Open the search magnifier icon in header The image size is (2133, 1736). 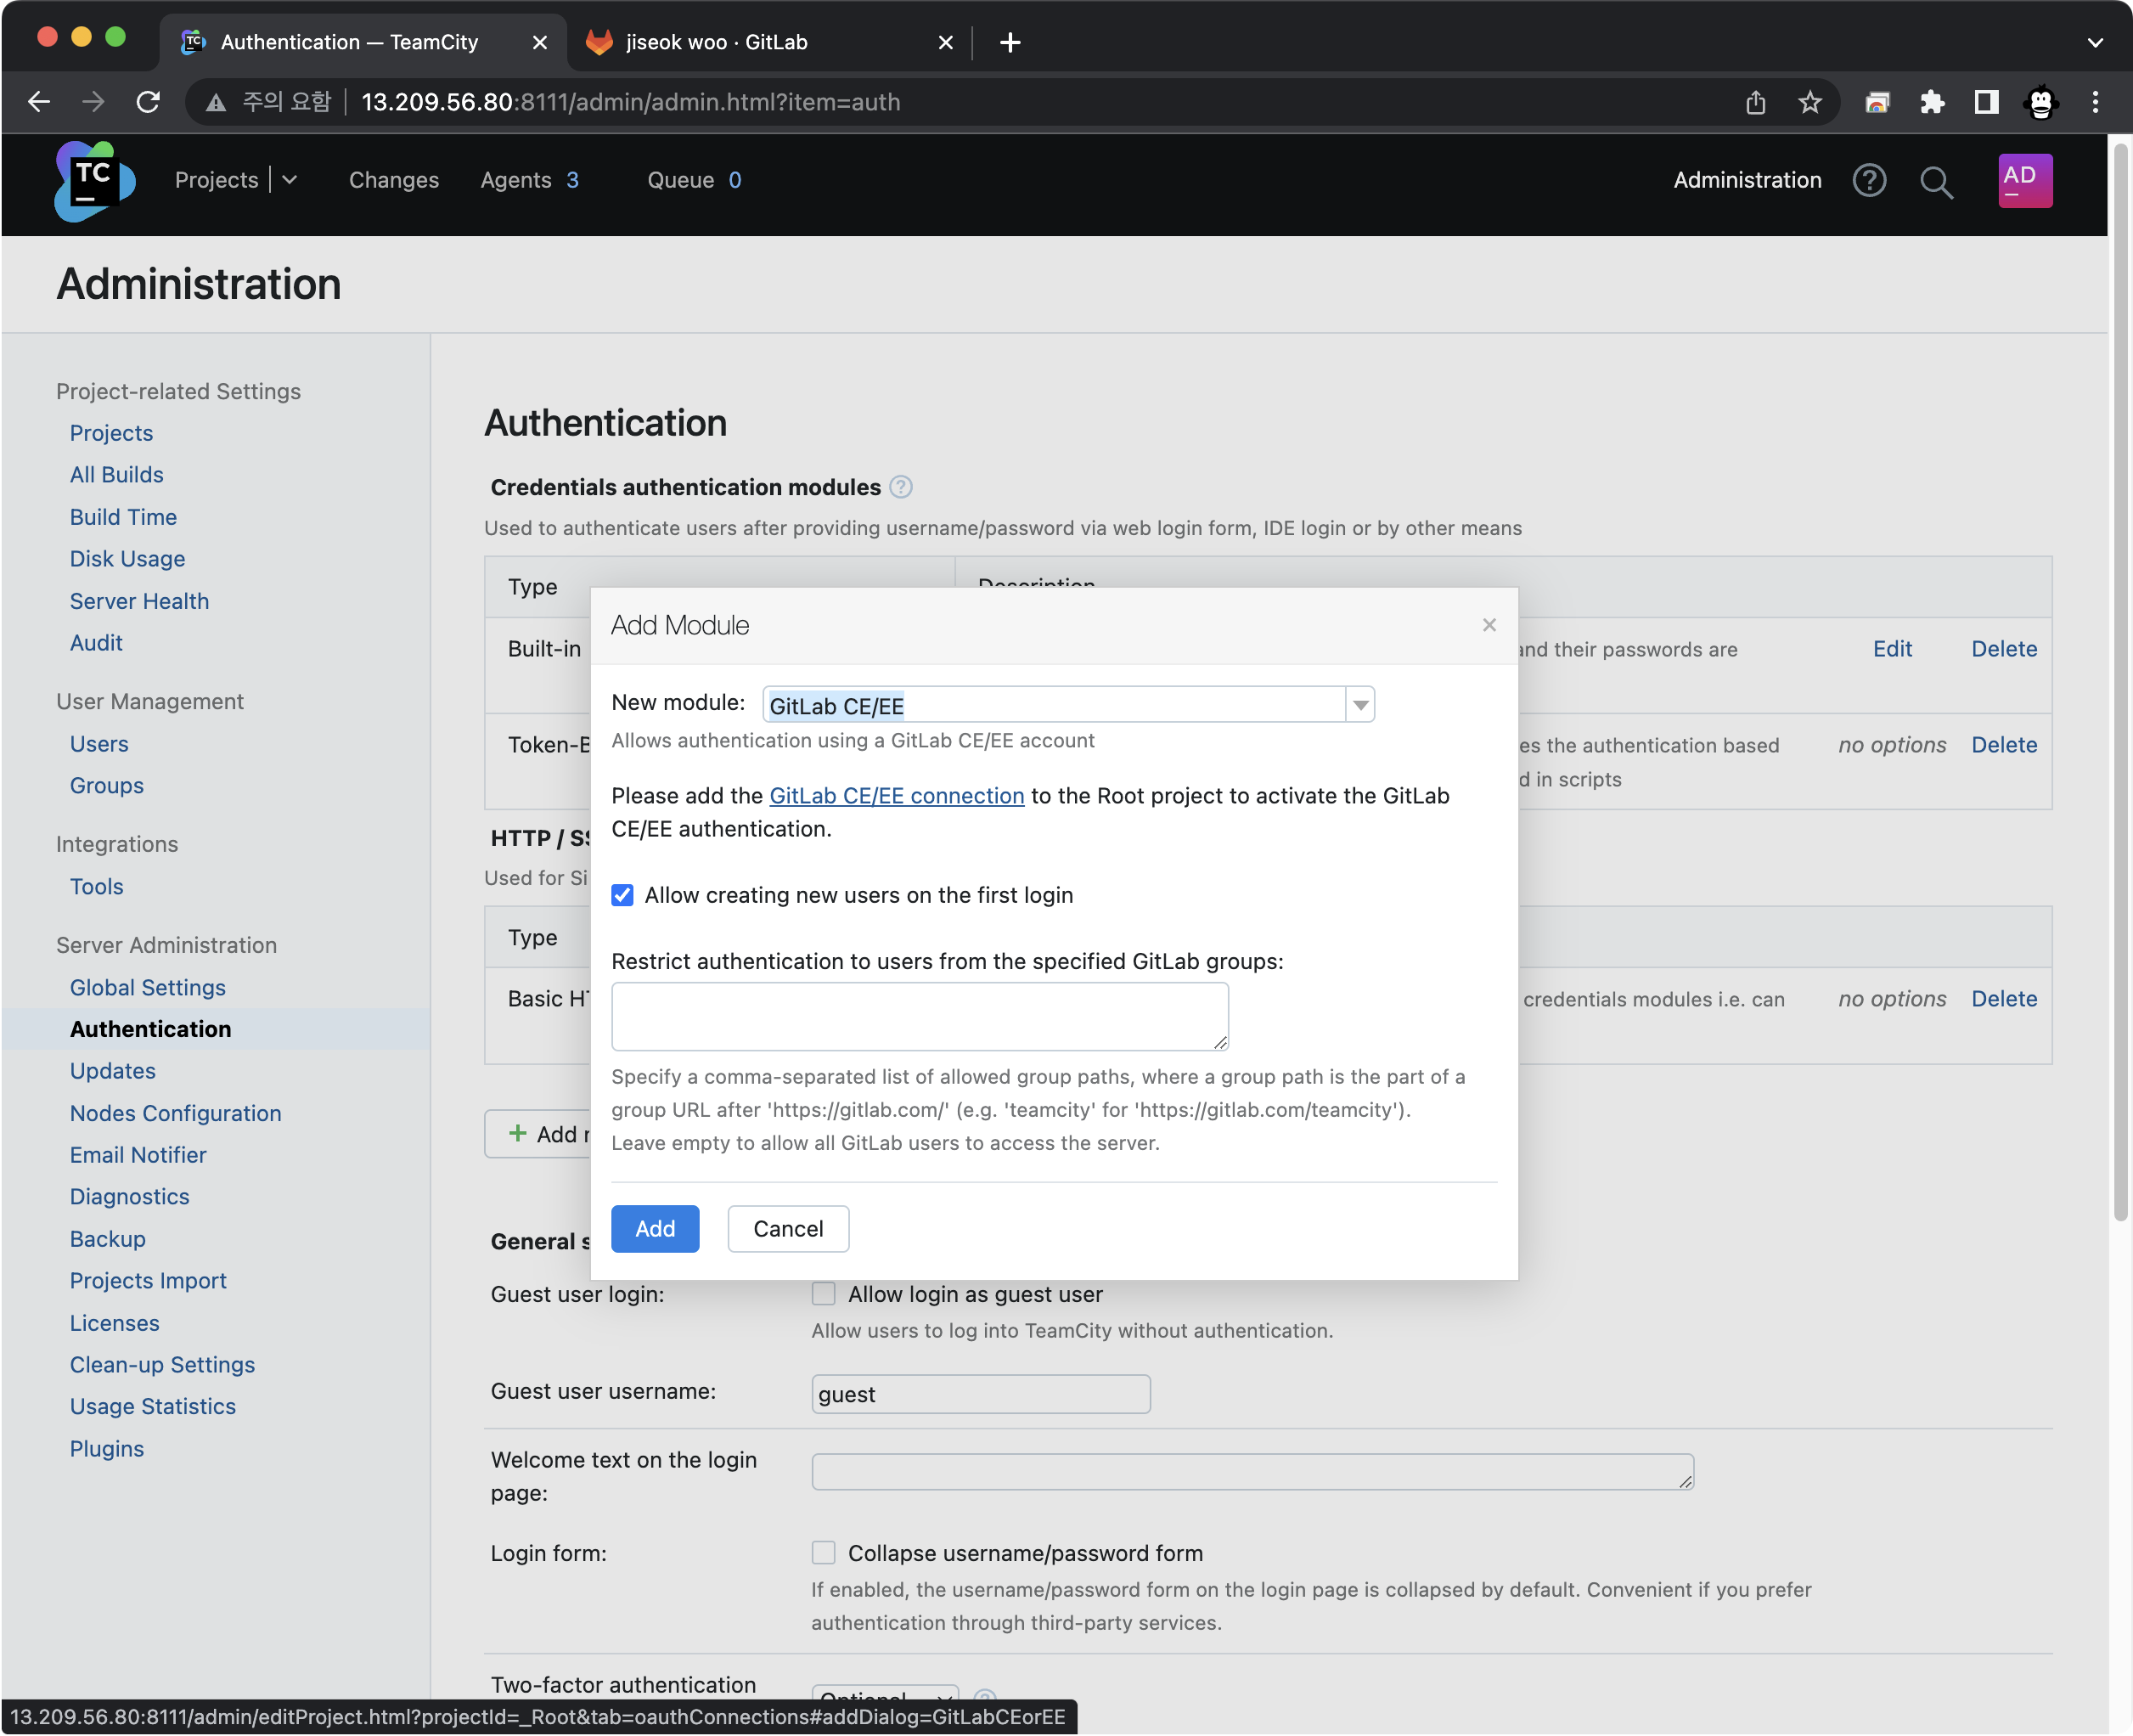tap(1936, 182)
